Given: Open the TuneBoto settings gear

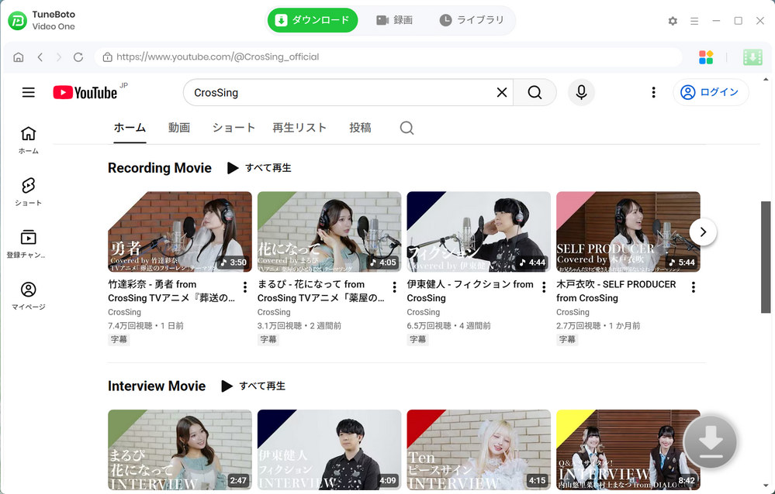Looking at the screenshot, I should (x=673, y=21).
